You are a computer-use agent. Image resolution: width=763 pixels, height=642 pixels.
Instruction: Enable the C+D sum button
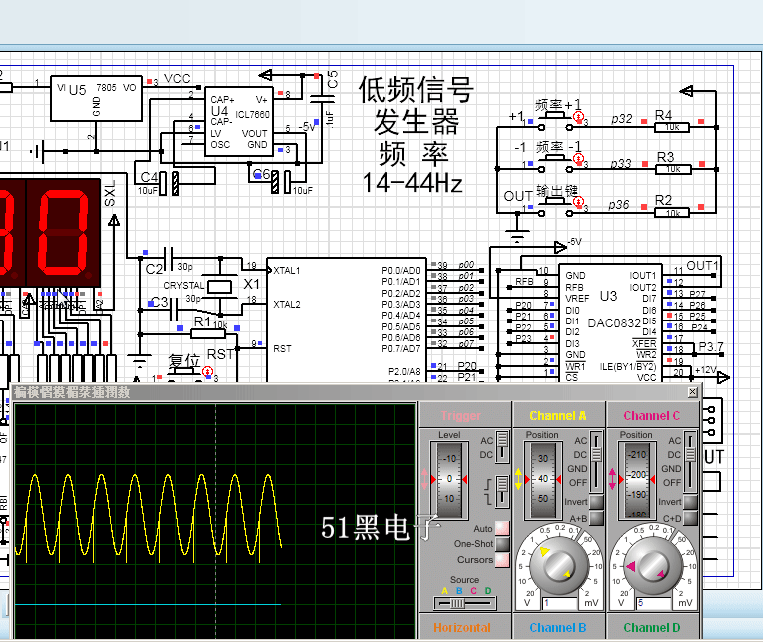[x=690, y=518]
